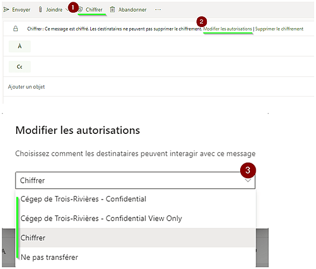Screen dimensions: 316x269
Task: Click Supprimer le chiffrement link
Action: point(279,29)
